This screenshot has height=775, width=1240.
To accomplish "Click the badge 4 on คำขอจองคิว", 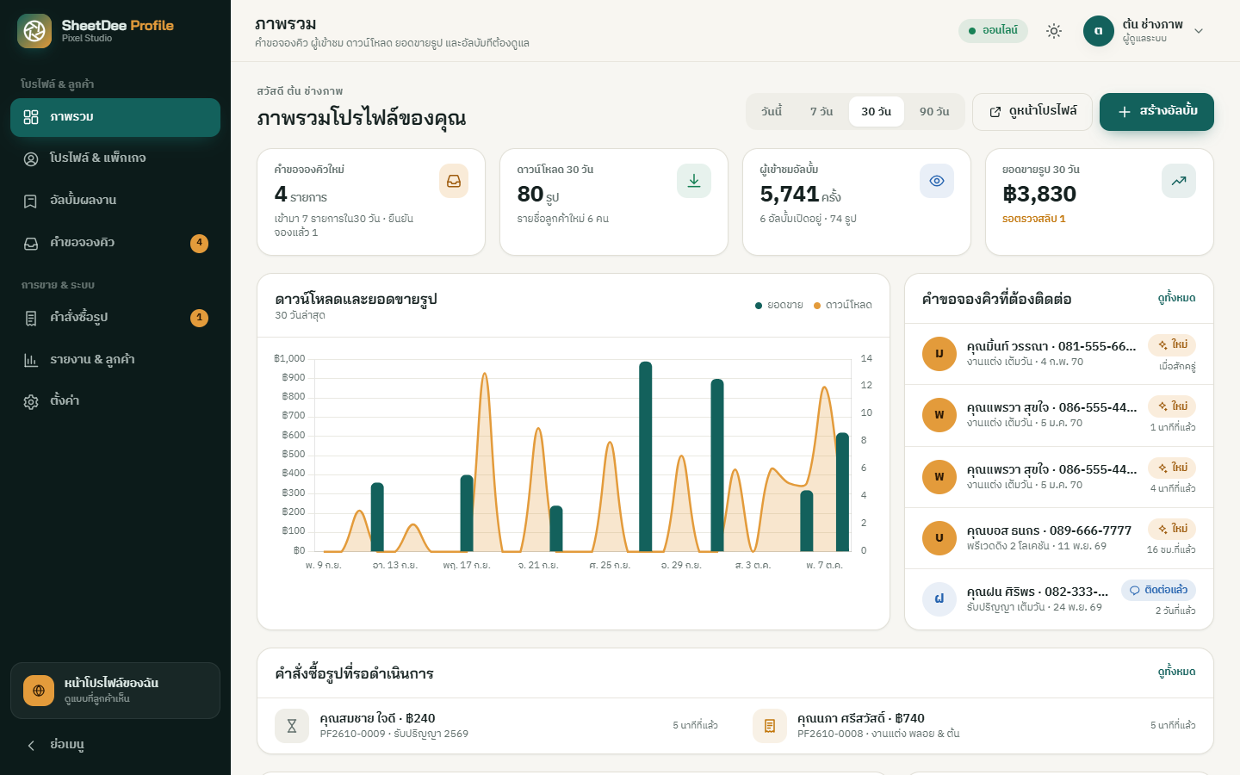I will (x=199, y=243).
